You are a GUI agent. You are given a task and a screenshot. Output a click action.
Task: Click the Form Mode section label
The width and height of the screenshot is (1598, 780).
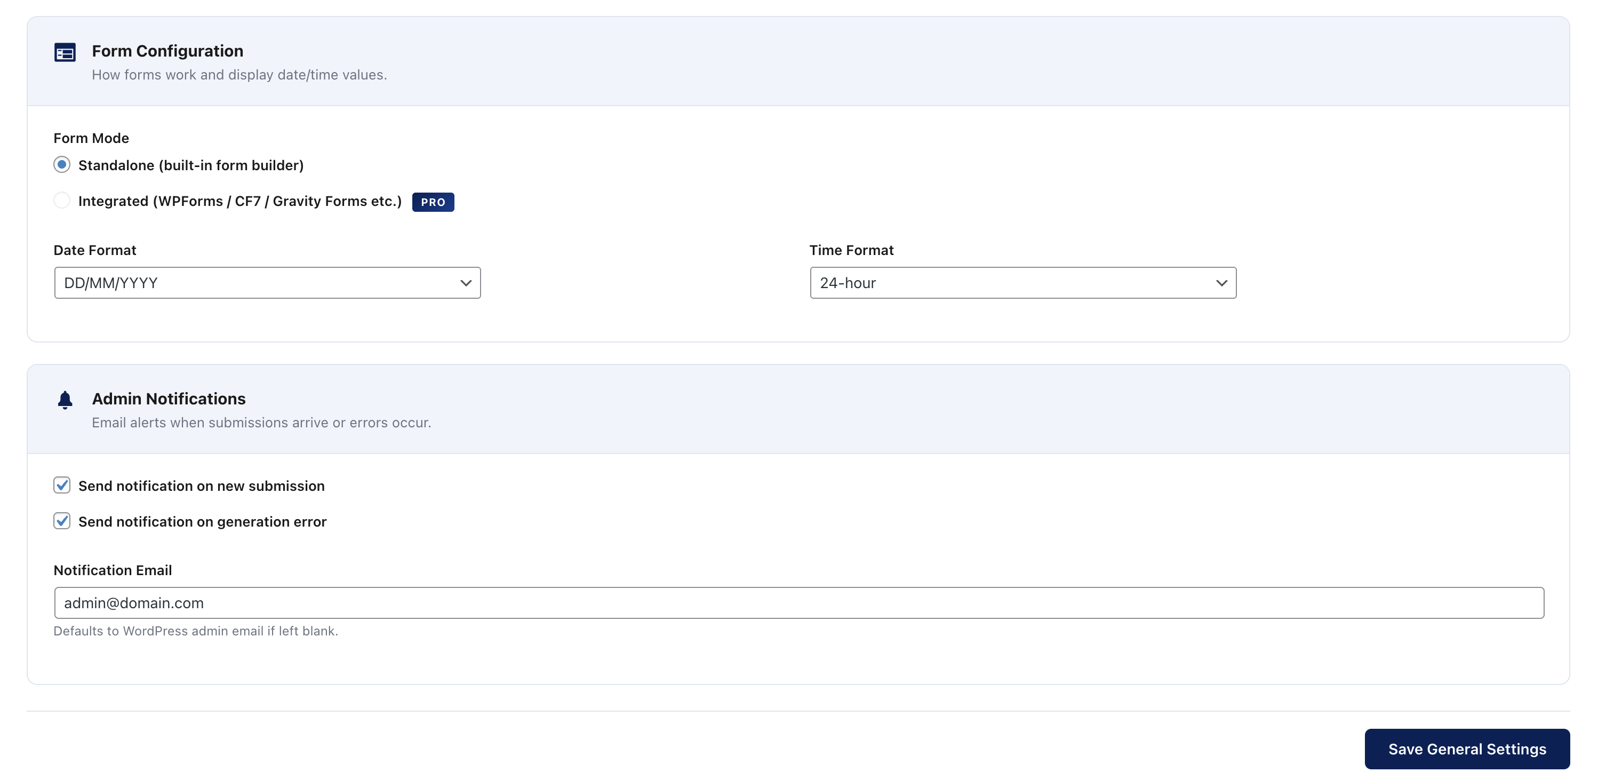(91, 138)
